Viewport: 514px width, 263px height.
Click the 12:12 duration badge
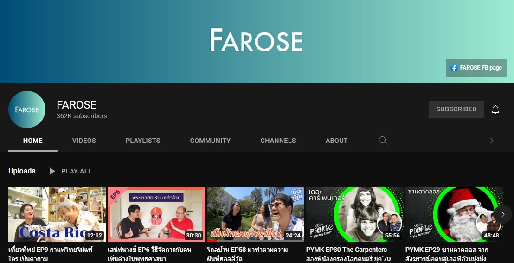coord(95,236)
